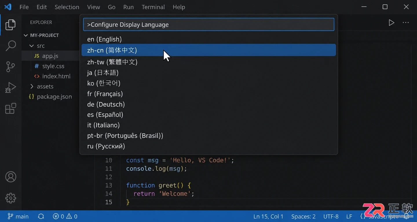Click the function greet() code line
417x222 pixels.
point(158,185)
